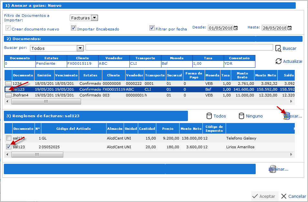Click the Actualizar refresh icon

[x=278, y=61]
